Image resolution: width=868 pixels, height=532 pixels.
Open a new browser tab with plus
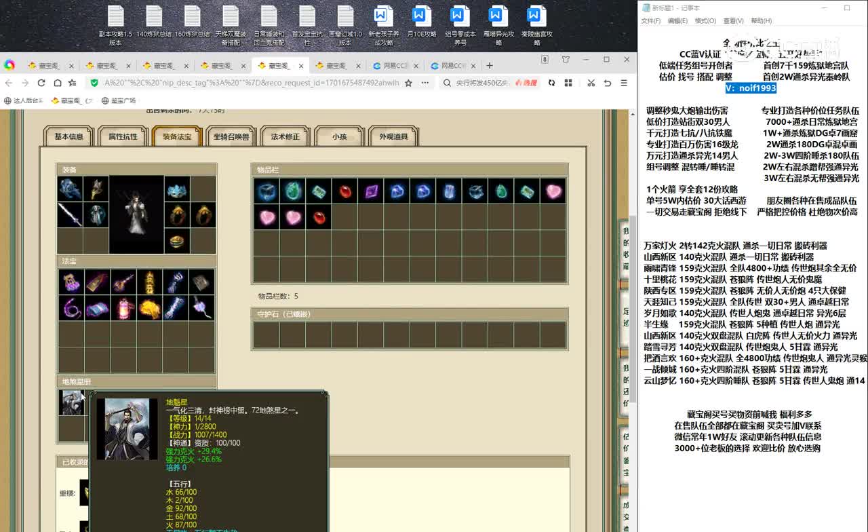click(x=490, y=66)
